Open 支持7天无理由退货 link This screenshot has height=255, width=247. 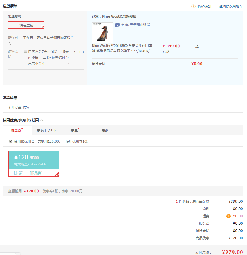pyautogui.click(x=135, y=25)
